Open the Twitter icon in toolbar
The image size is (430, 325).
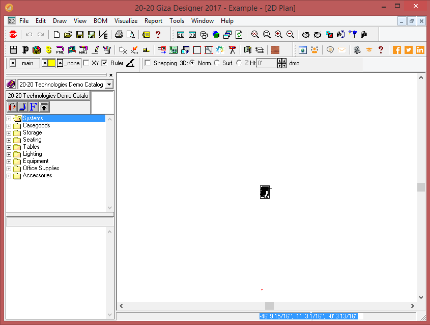click(x=408, y=50)
